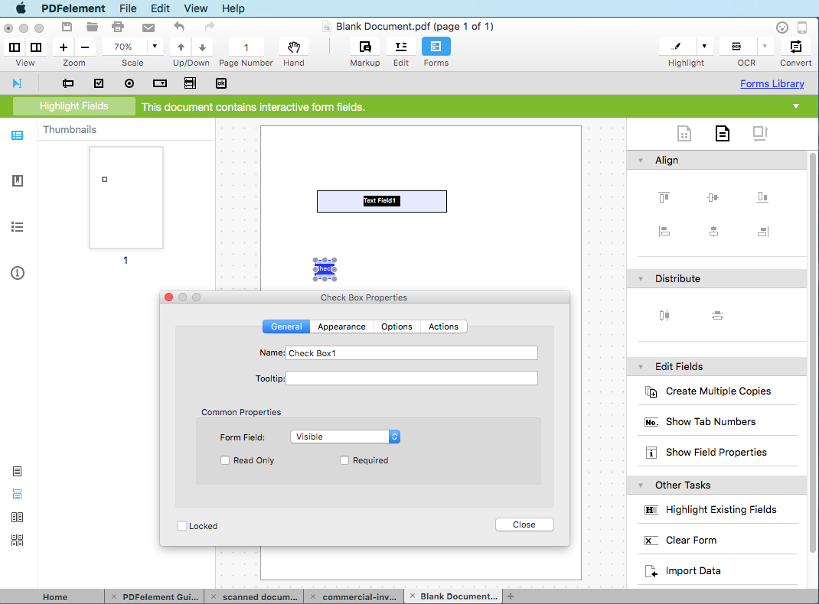Switch to the Actions tab

(443, 326)
